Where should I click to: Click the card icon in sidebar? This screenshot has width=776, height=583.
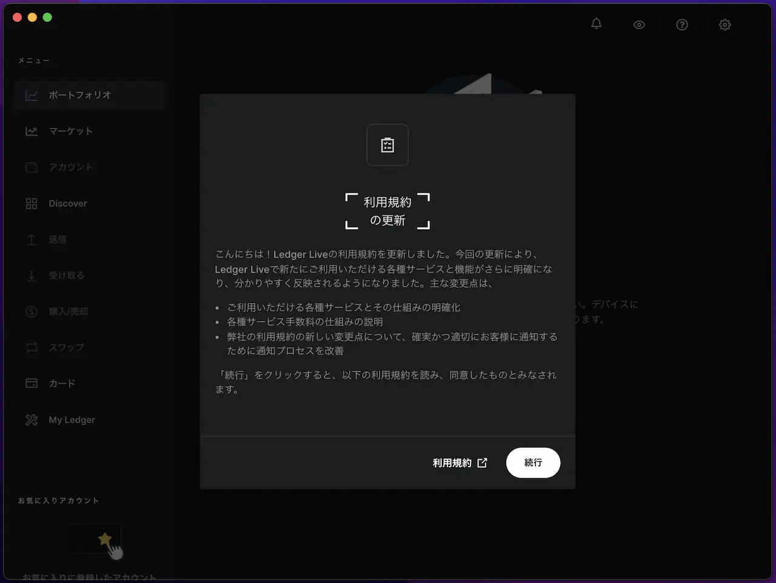coord(32,384)
